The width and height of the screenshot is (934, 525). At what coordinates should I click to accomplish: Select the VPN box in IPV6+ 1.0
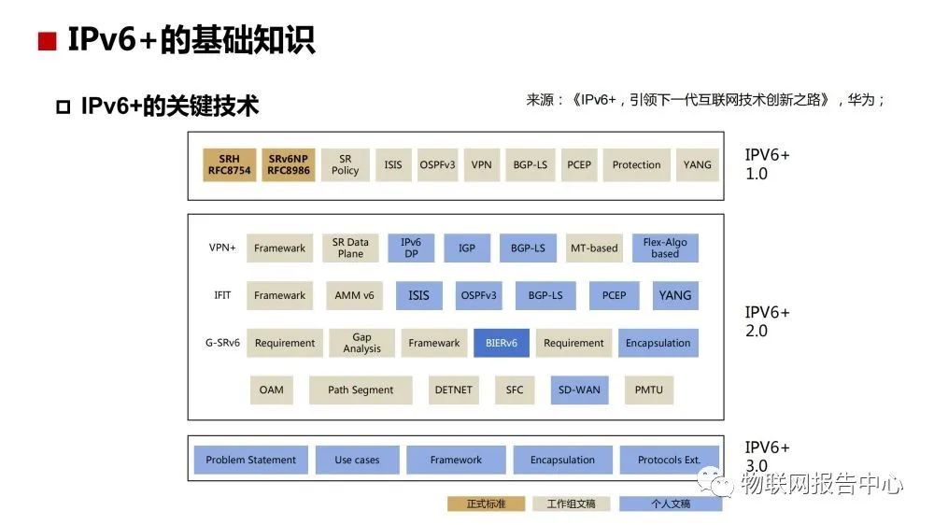tap(481, 165)
